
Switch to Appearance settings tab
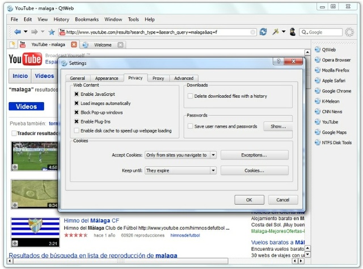[x=107, y=78]
